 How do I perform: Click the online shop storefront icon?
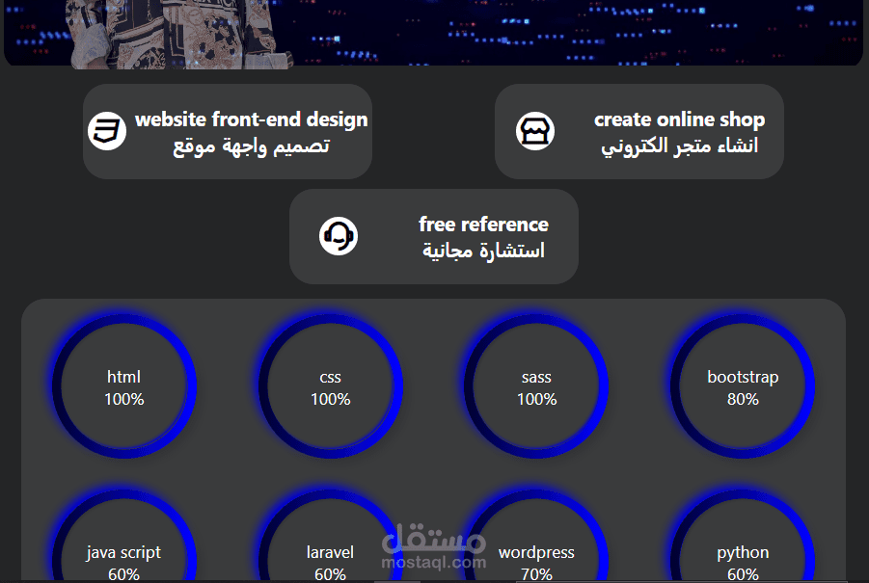[x=535, y=131]
